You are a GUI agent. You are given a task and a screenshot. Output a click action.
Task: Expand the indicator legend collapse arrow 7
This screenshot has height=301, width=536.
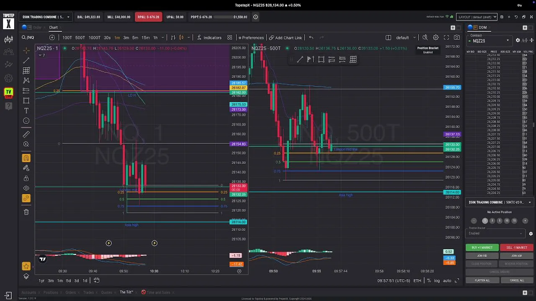click(42, 55)
